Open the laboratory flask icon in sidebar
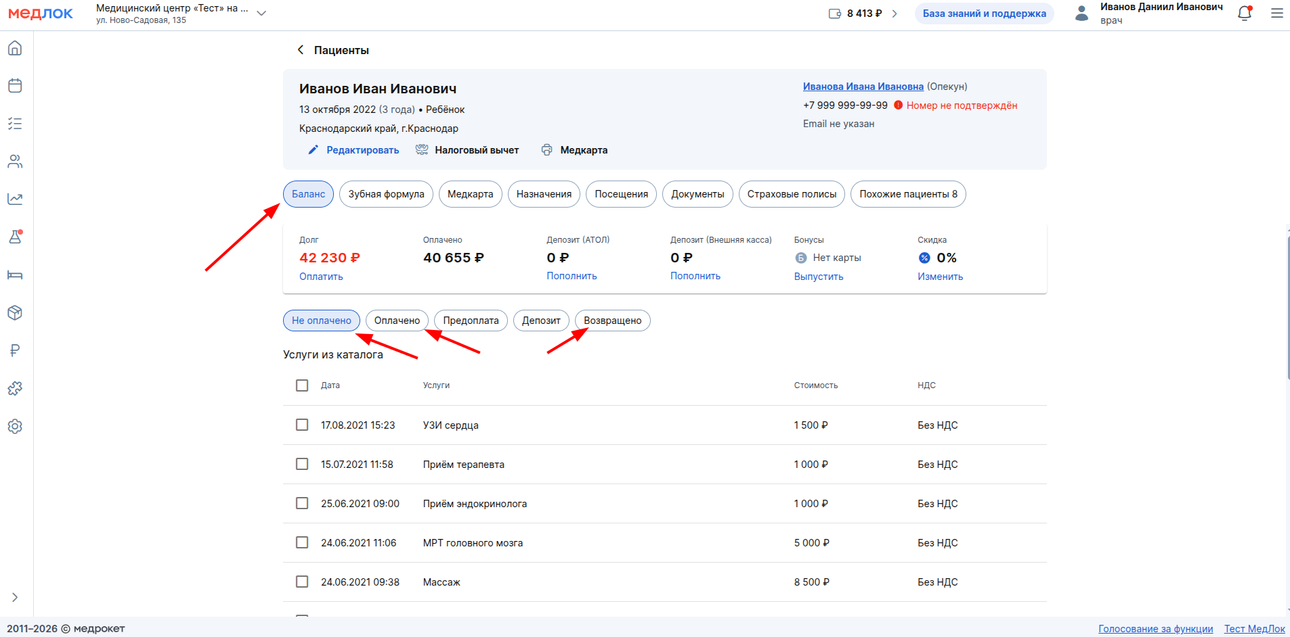This screenshot has height=637, width=1290. coord(15,237)
